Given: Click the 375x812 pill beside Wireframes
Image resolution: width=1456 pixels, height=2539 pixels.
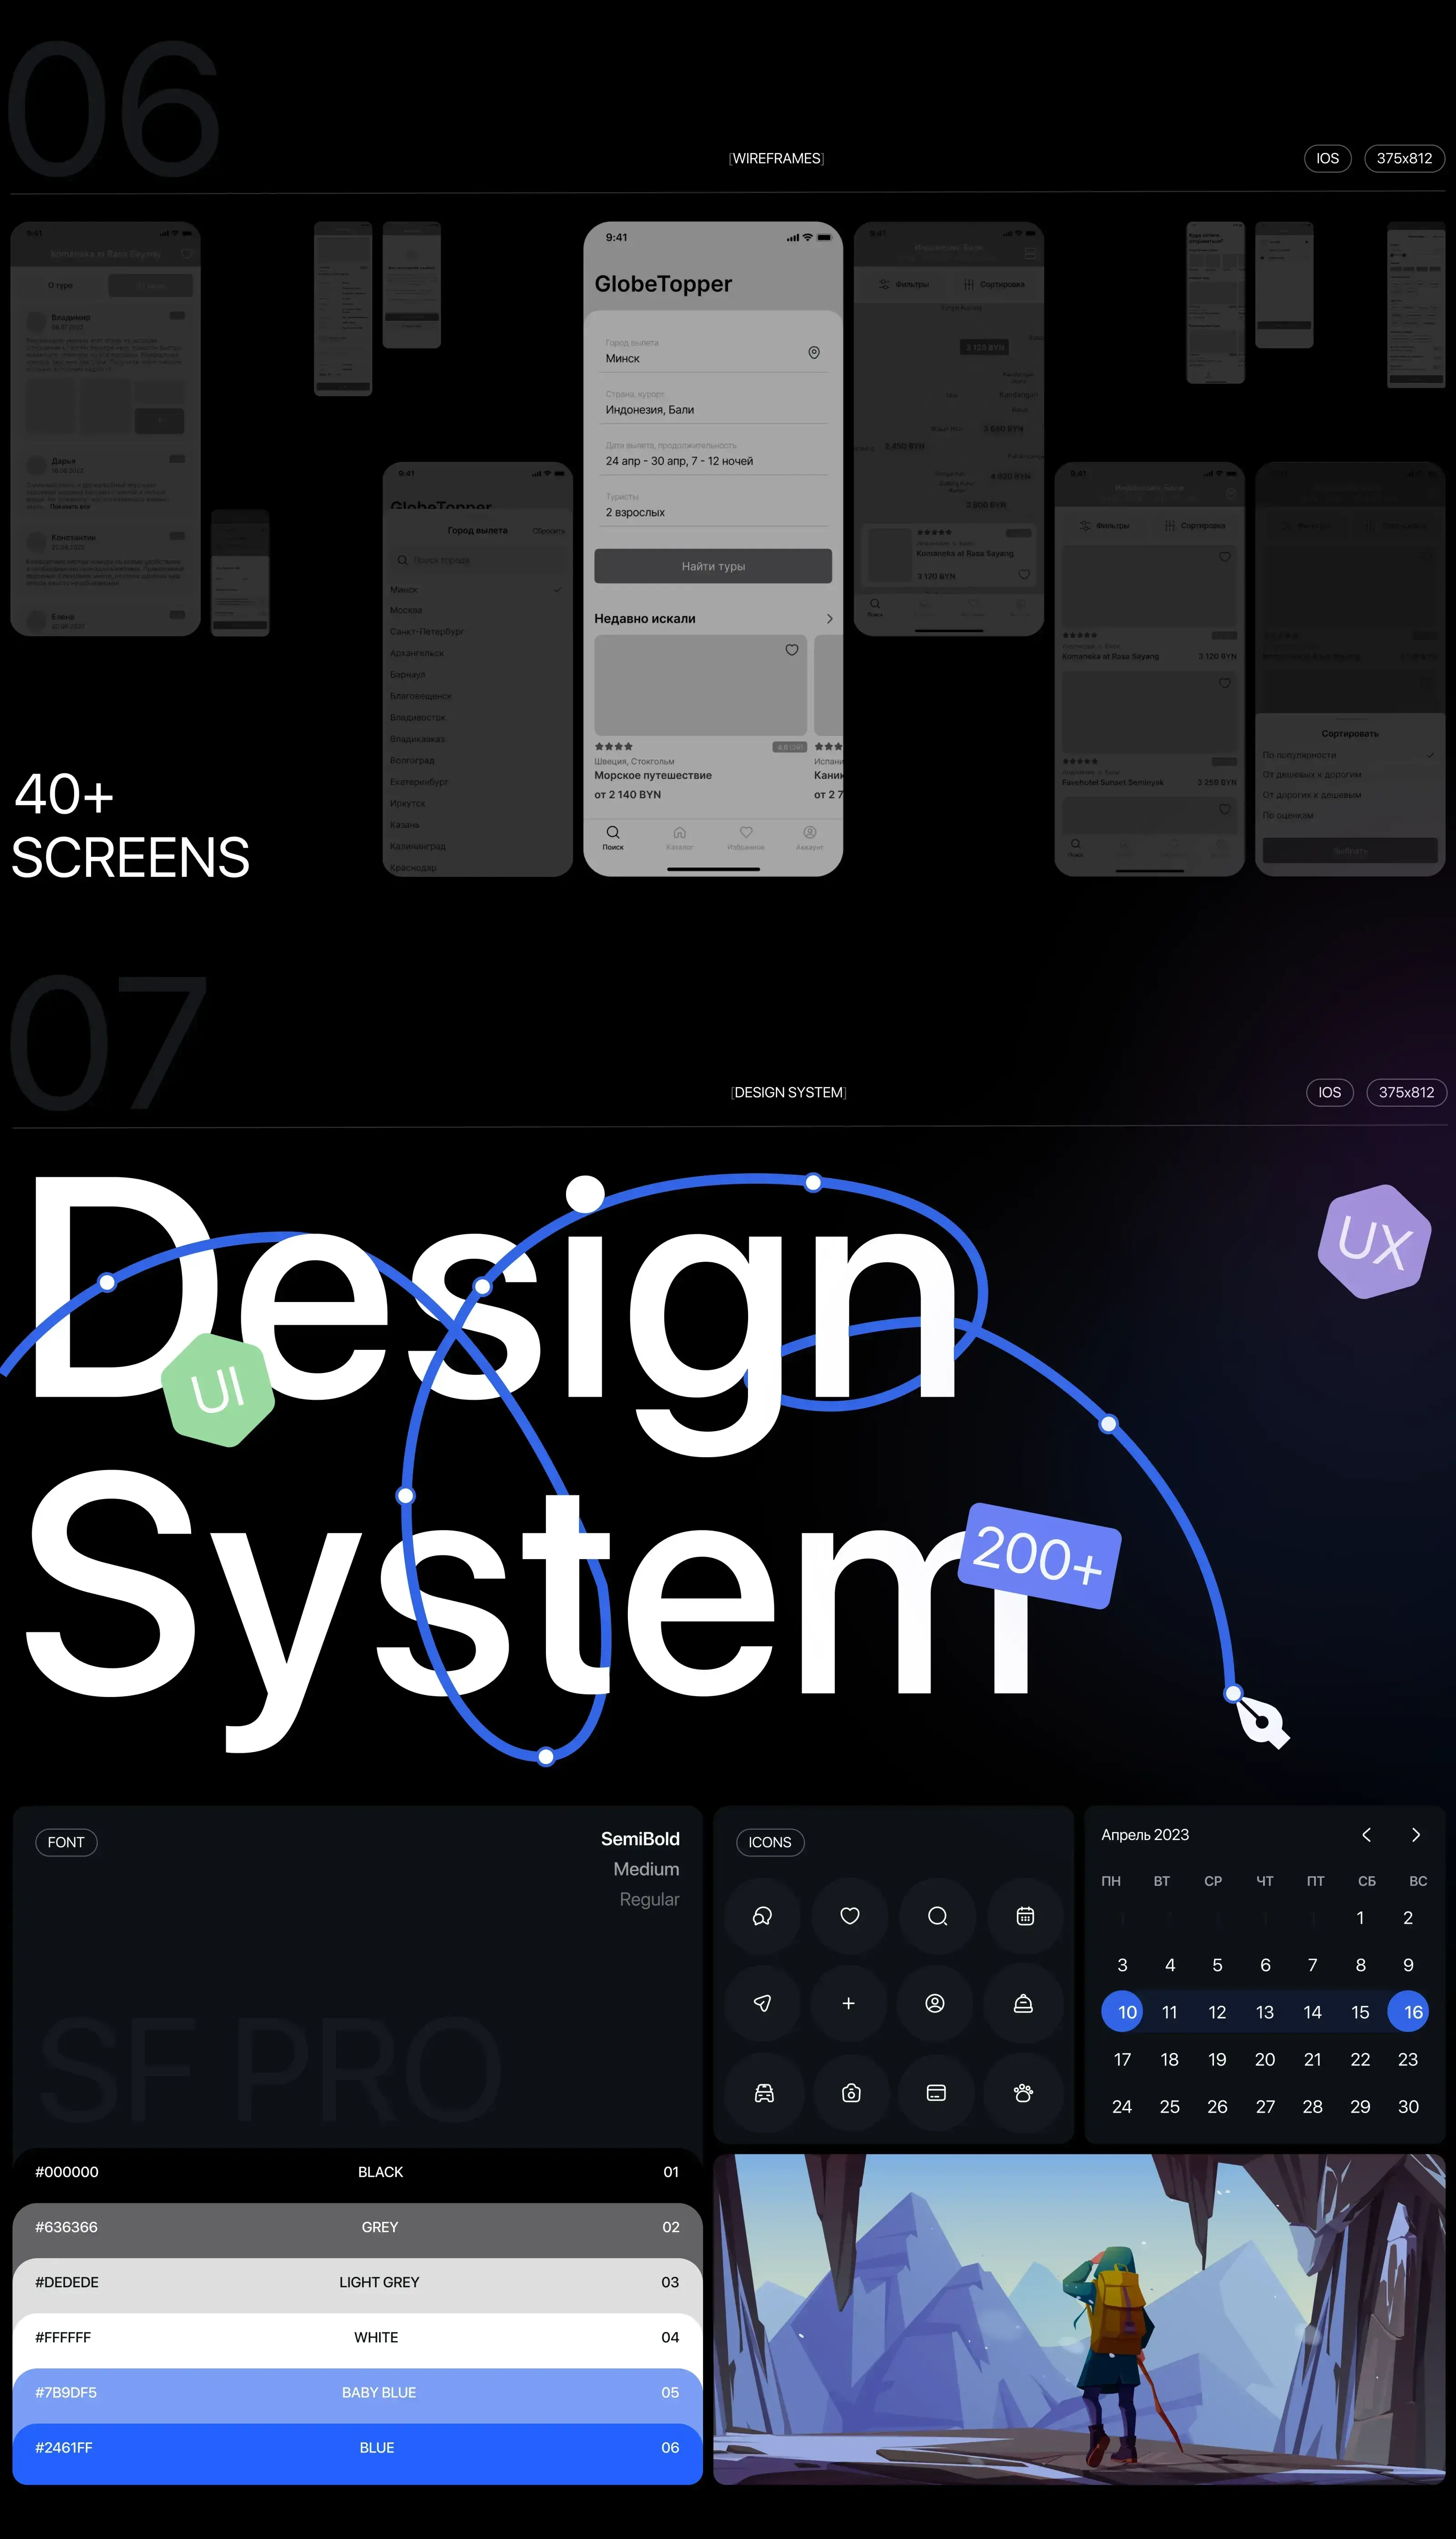Looking at the screenshot, I should 1405,158.
